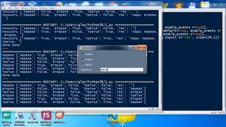Click the output row 'вторая' ending 'res': 'первая'
The height and width of the screenshot is (127, 226).
[x=74, y=89]
